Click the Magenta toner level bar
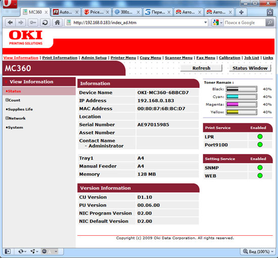 [x=241, y=105]
